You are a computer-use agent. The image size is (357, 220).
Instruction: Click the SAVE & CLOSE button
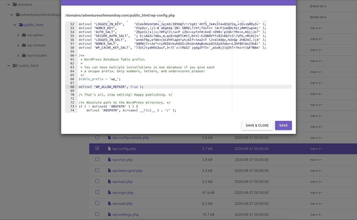click(x=257, y=125)
